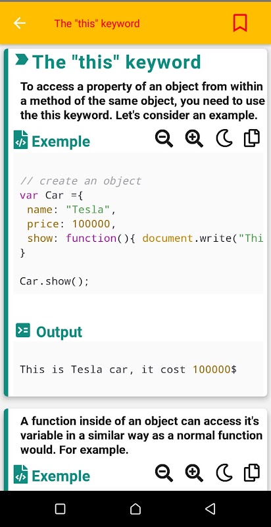Image resolution: width=271 pixels, height=527 pixels.
Task: Tap the header title 'The "this" keyword'
Action: click(x=97, y=24)
